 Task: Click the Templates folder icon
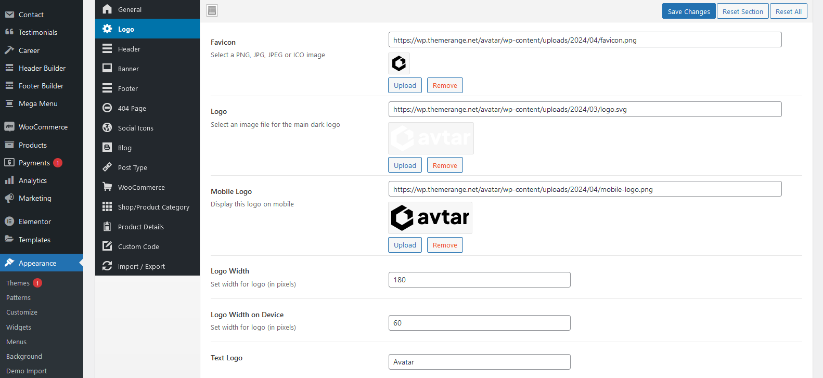9,240
